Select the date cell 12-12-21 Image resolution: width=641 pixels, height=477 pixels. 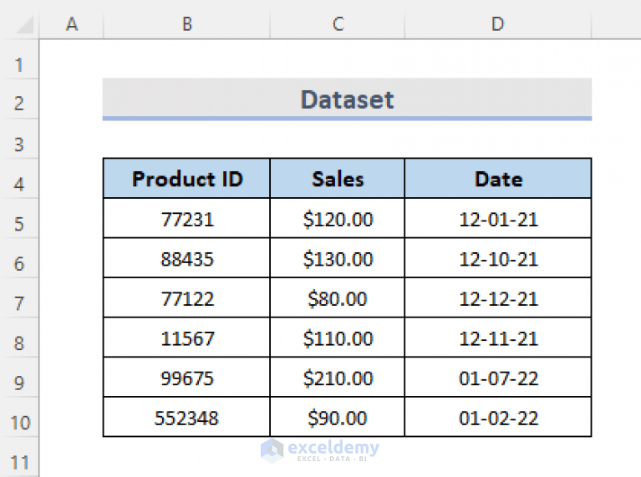(498, 298)
